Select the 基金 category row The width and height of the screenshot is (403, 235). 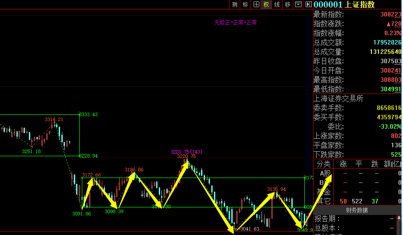coord(323,192)
